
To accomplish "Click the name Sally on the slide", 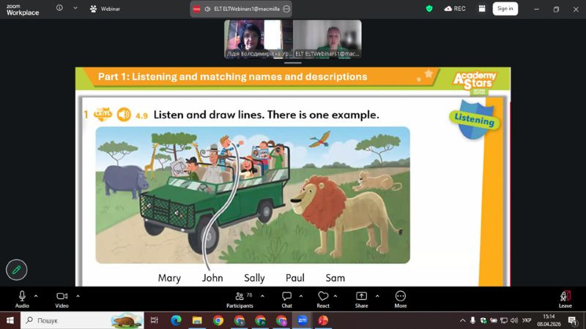I will pos(254,278).
